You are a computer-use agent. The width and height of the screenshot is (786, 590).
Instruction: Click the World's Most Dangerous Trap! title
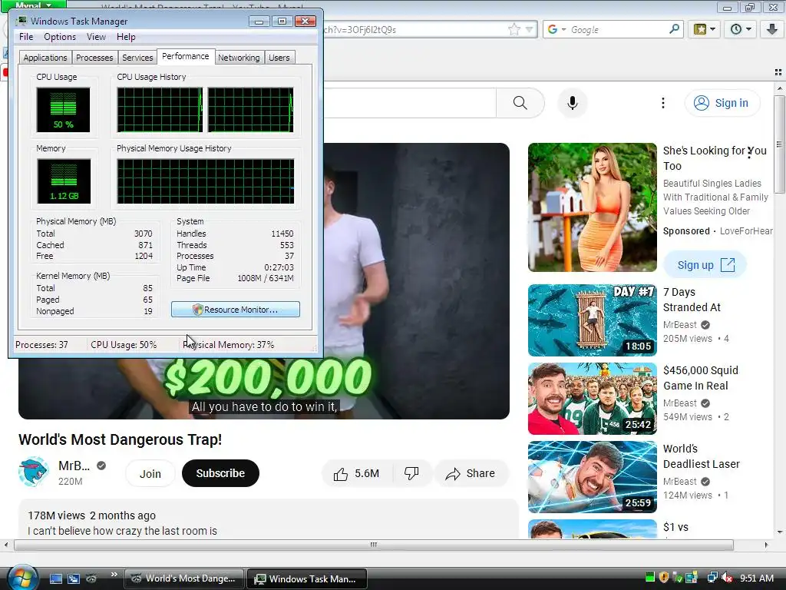click(x=121, y=439)
